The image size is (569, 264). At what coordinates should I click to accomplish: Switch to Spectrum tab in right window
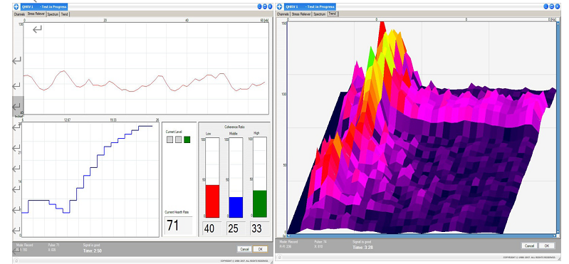[319, 14]
